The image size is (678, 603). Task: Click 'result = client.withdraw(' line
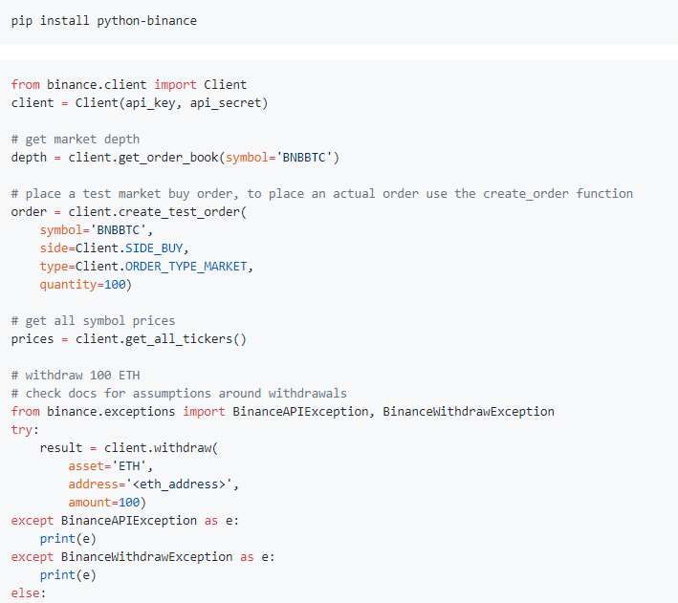click(129, 448)
